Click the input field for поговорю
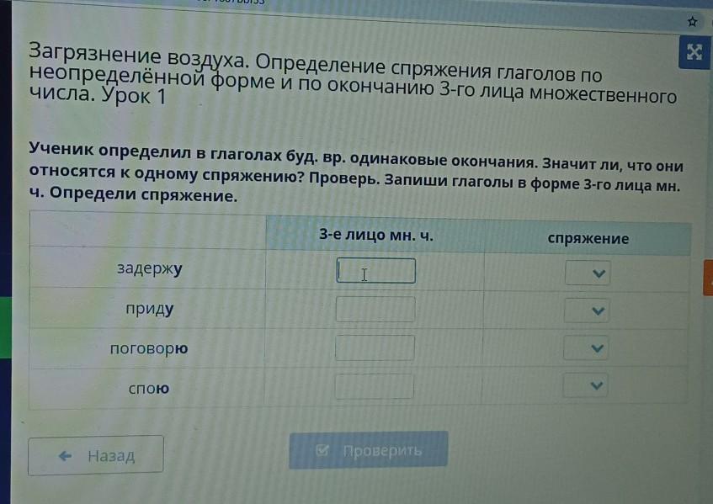 click(375, 347)
